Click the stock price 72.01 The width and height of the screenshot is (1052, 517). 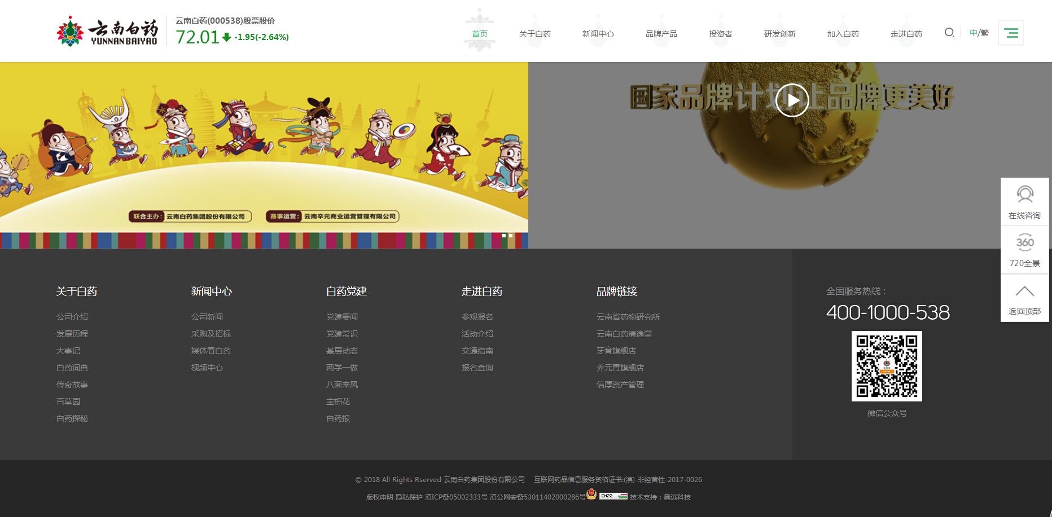tap(197, 37)
